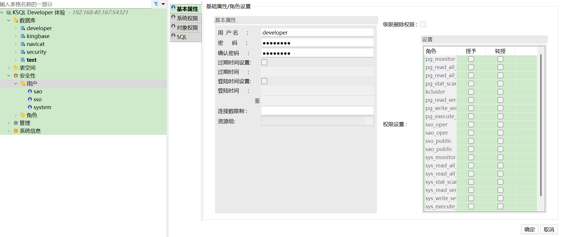The image size is (561, 237).
Task: Click the kingbase database icon
Action: 23,36
